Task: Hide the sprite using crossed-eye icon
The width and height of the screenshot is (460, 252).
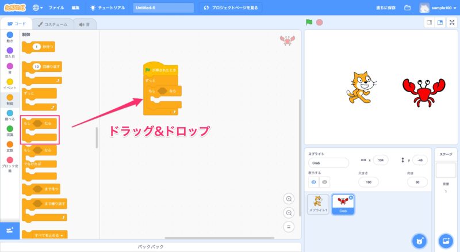Action: pos(325,182)
